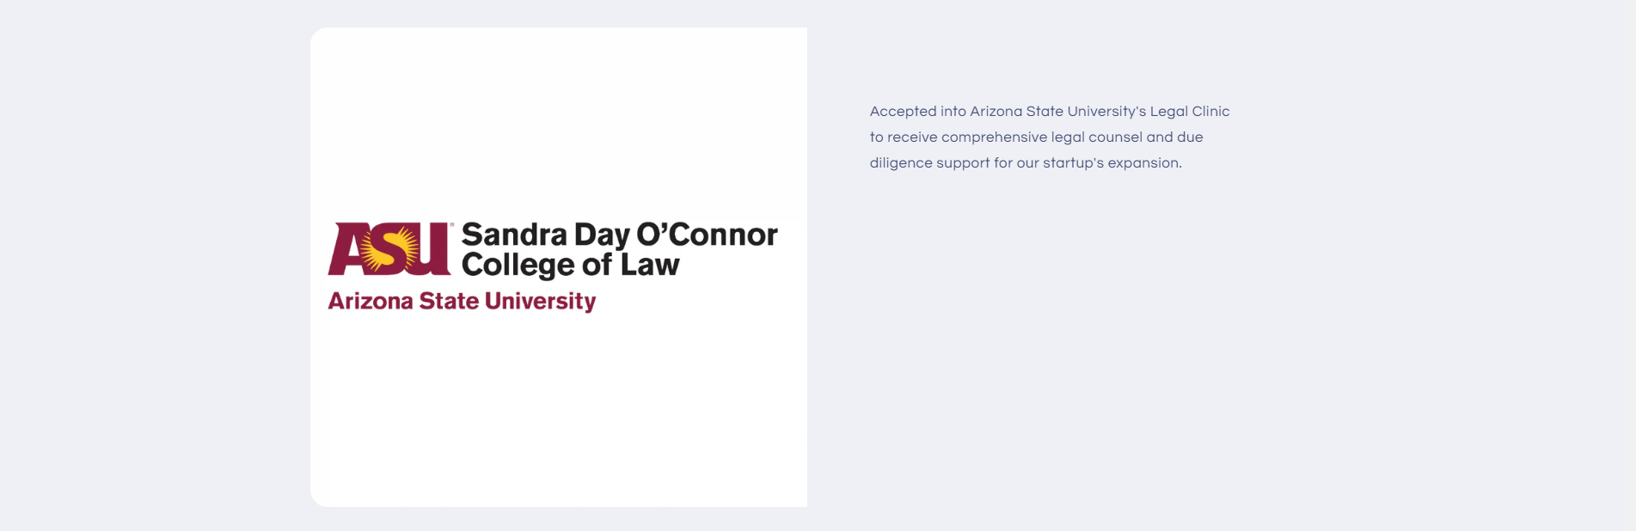Image resolution: width=1636 pixels, height=531 pixels.
Task: Click the word "Law" in the logo
Action: pos(650,265)
